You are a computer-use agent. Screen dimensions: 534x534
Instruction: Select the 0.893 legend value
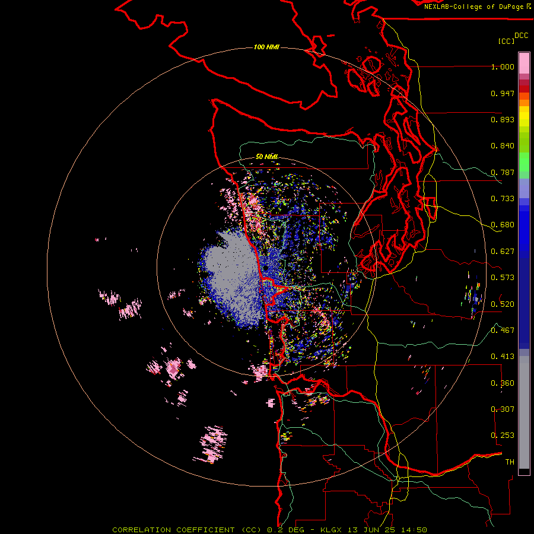503,119
